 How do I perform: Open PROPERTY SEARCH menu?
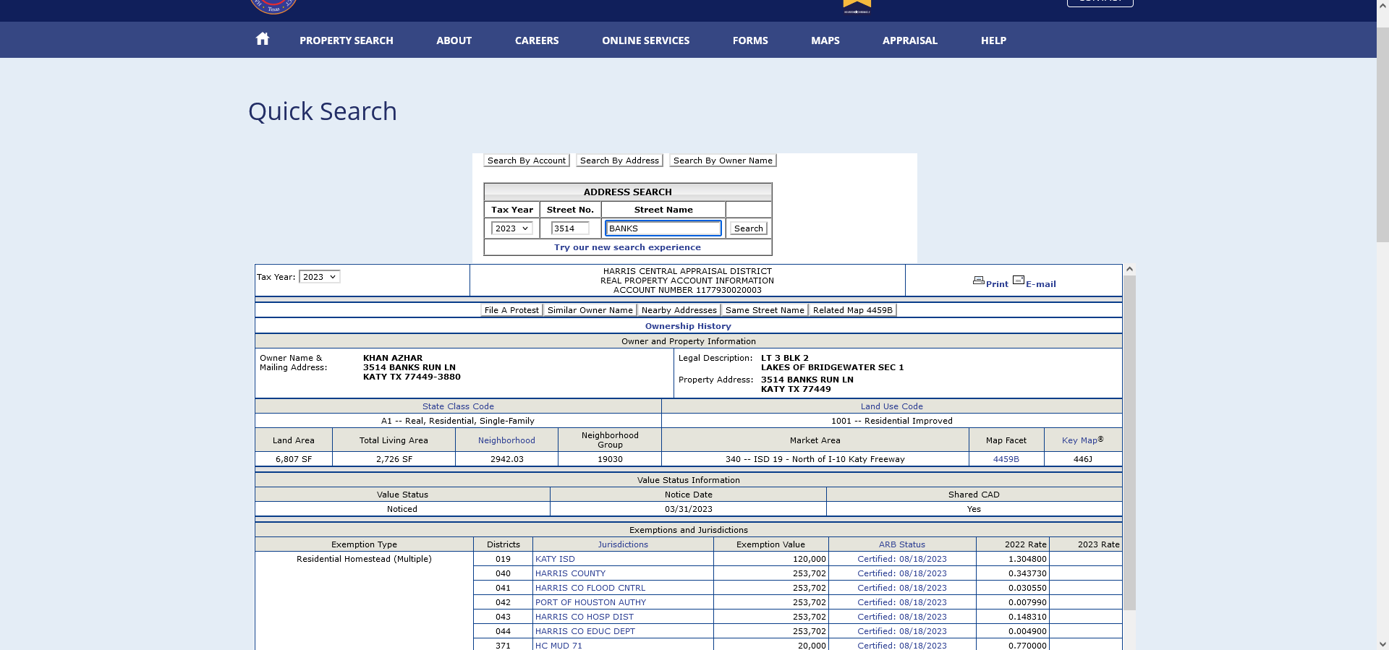tap(347, 40)
